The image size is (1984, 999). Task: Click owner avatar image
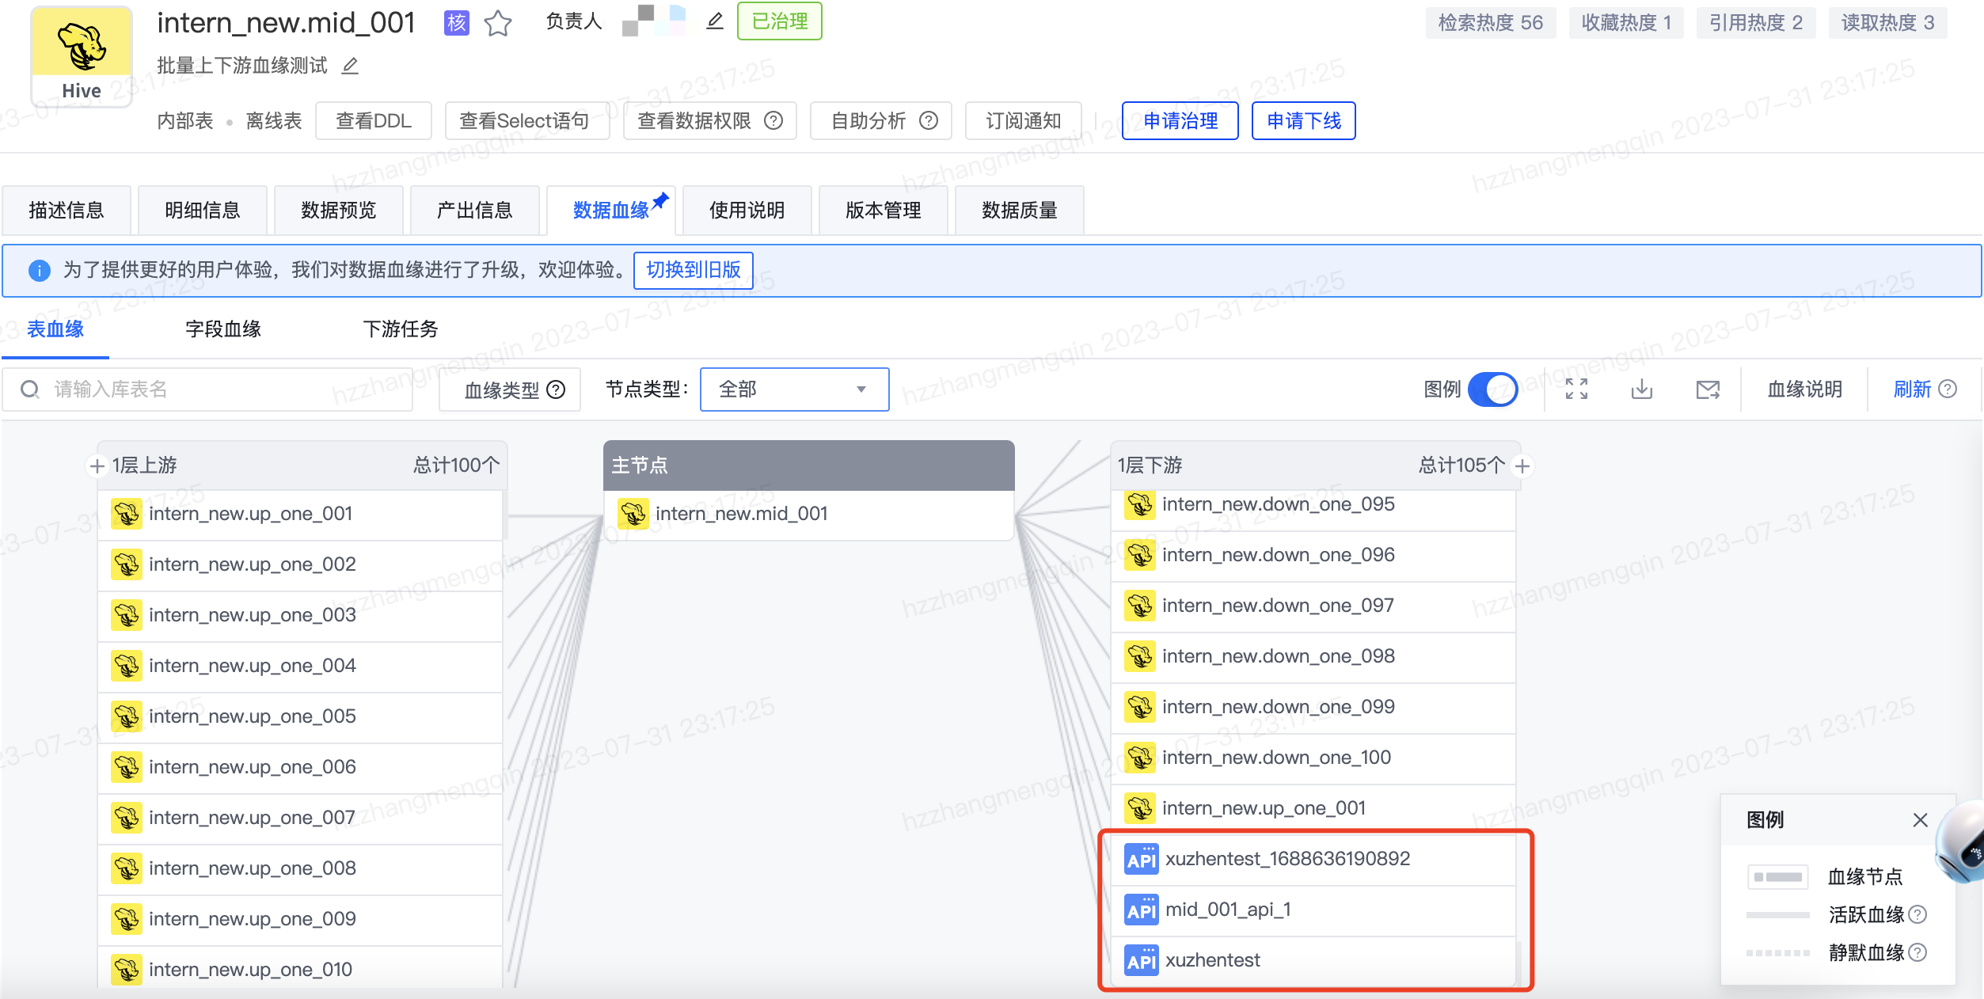click(653, 21)
